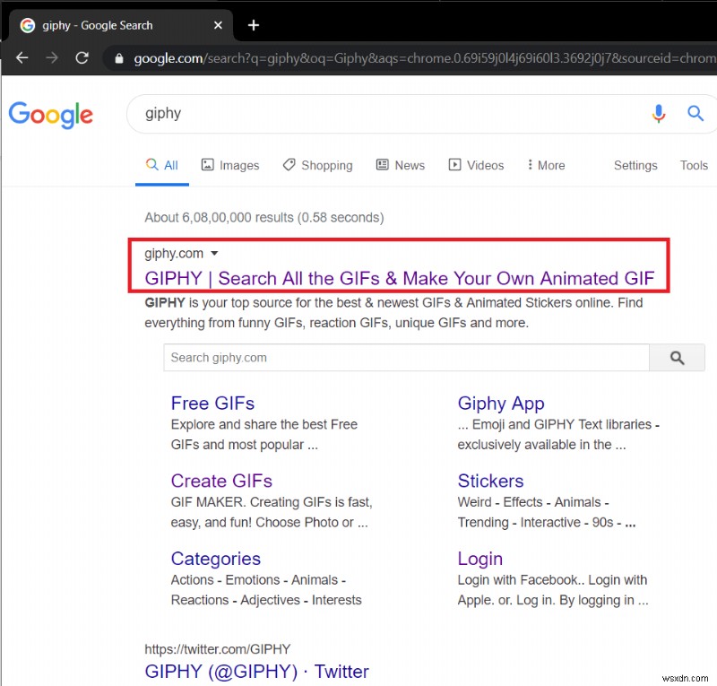Open search Tools
Image resolution: width=717 pixels, height=686 pixels.
coord(694,165)
